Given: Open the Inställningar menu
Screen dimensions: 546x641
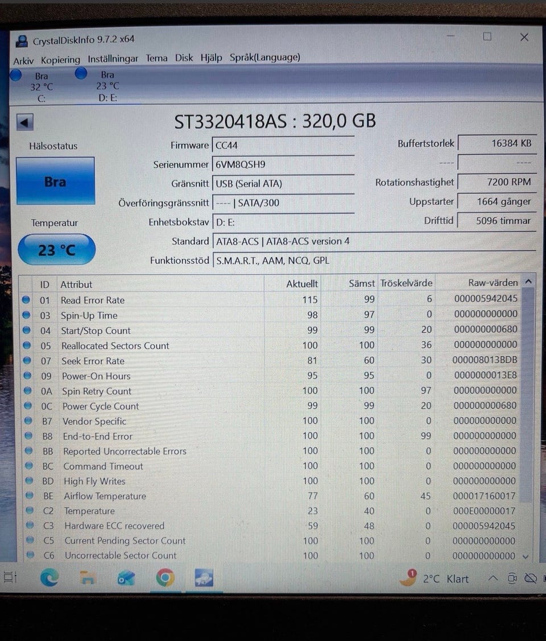Looking at the screenshot, I should coord(113,59).
